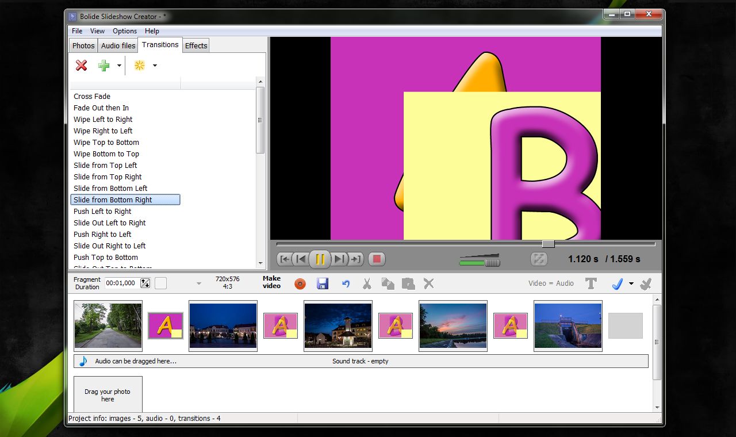The width and height of the screenshot is (736, 437).
Task: Click the fragment duration input field
Action: click(x=121, y=283)
